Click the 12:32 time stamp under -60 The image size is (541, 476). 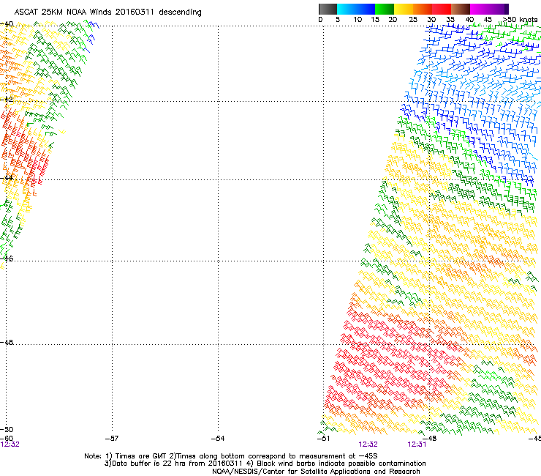pyautogui.click(x=10, y=445)
